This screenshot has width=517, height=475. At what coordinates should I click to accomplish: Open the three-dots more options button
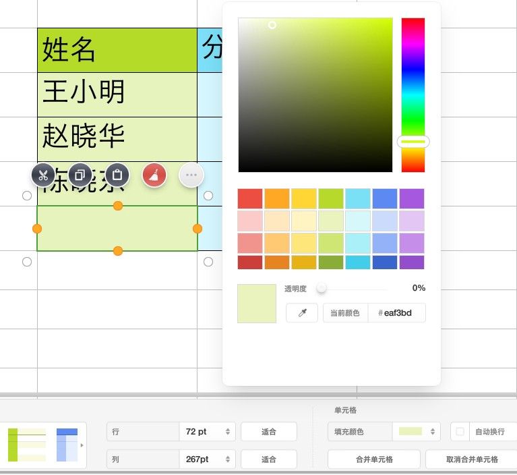(191, 175)
